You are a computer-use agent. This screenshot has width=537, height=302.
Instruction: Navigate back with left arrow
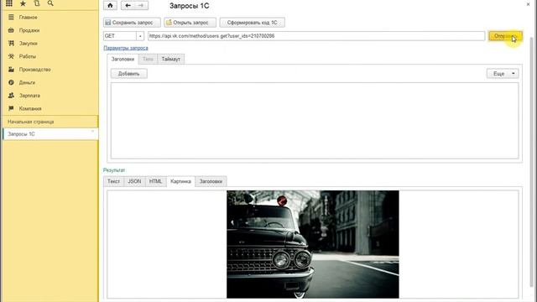coord(128,6)
